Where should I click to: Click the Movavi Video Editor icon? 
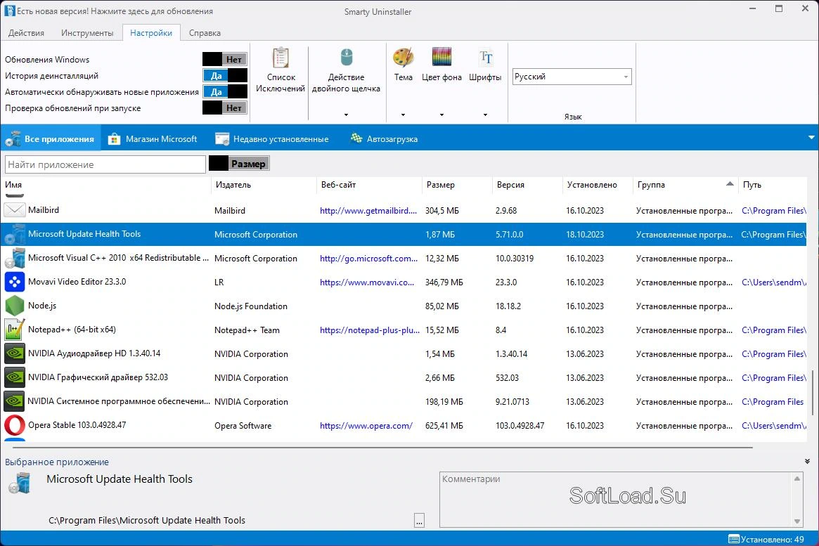[15, 282]
